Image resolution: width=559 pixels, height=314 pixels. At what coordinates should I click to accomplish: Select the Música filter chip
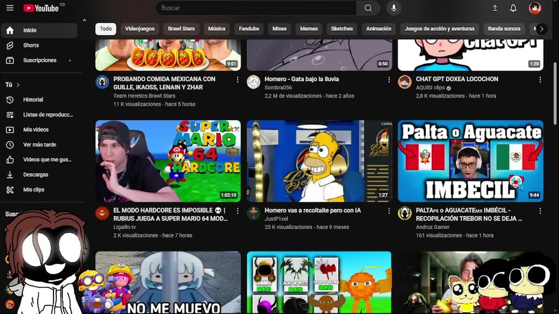tap(217, 29)
